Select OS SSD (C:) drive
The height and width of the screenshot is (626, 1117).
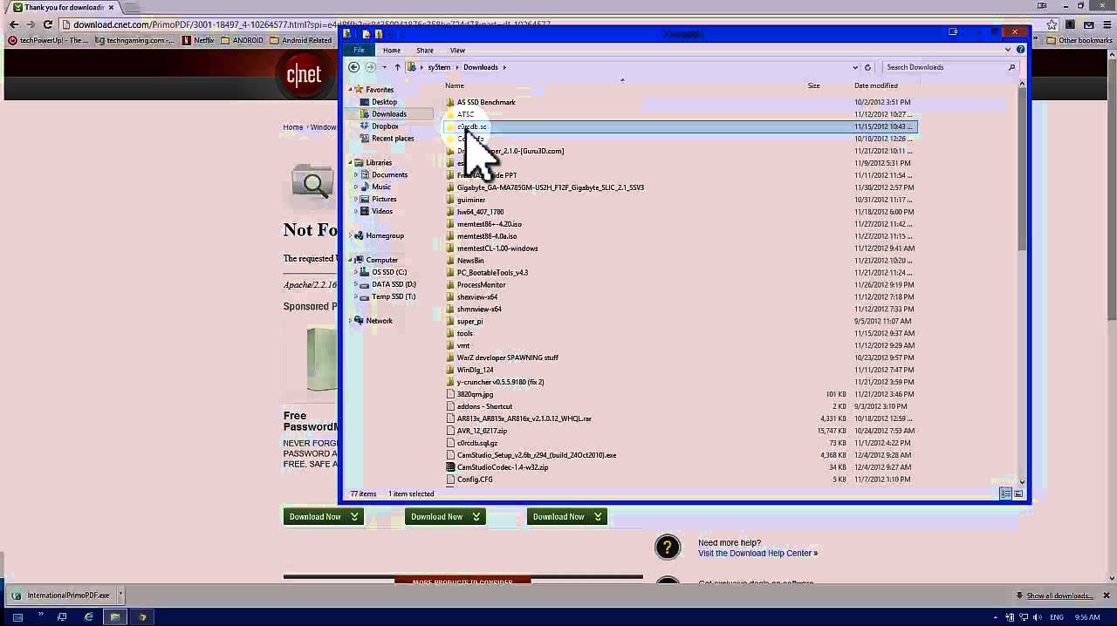click(x=389, y=272)
